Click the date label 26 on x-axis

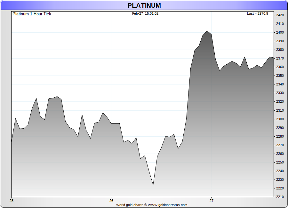click(x=111, y=201)
